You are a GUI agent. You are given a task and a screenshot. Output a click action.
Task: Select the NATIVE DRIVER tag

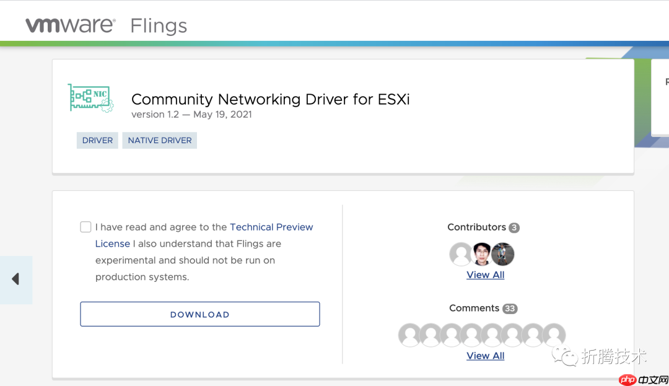[x=160, y=140]
